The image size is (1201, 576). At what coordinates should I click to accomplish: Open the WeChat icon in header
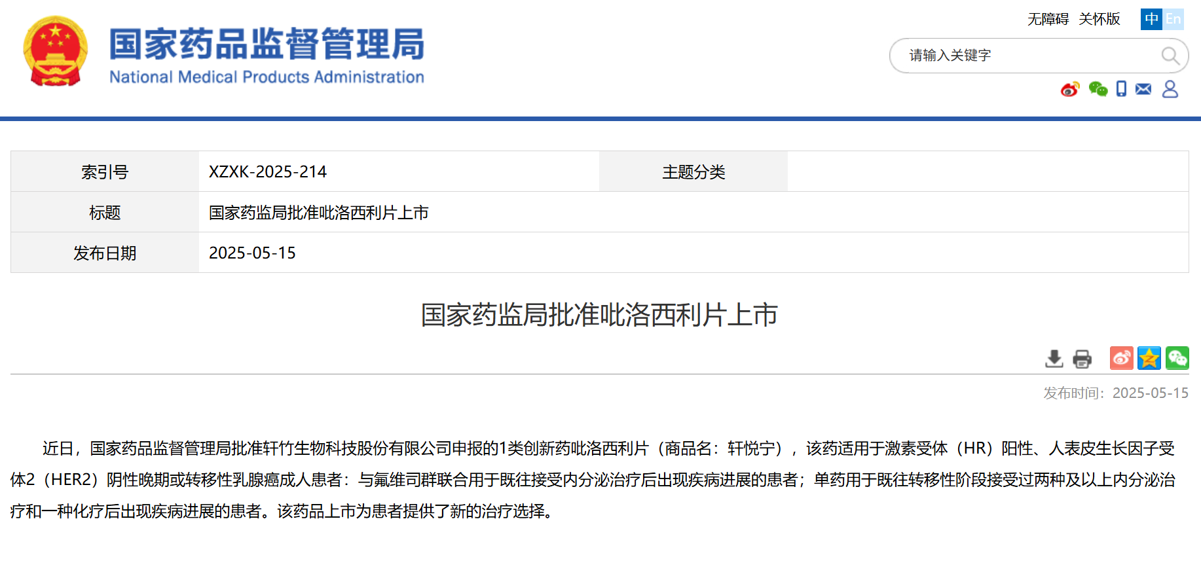coord(1098,89)
